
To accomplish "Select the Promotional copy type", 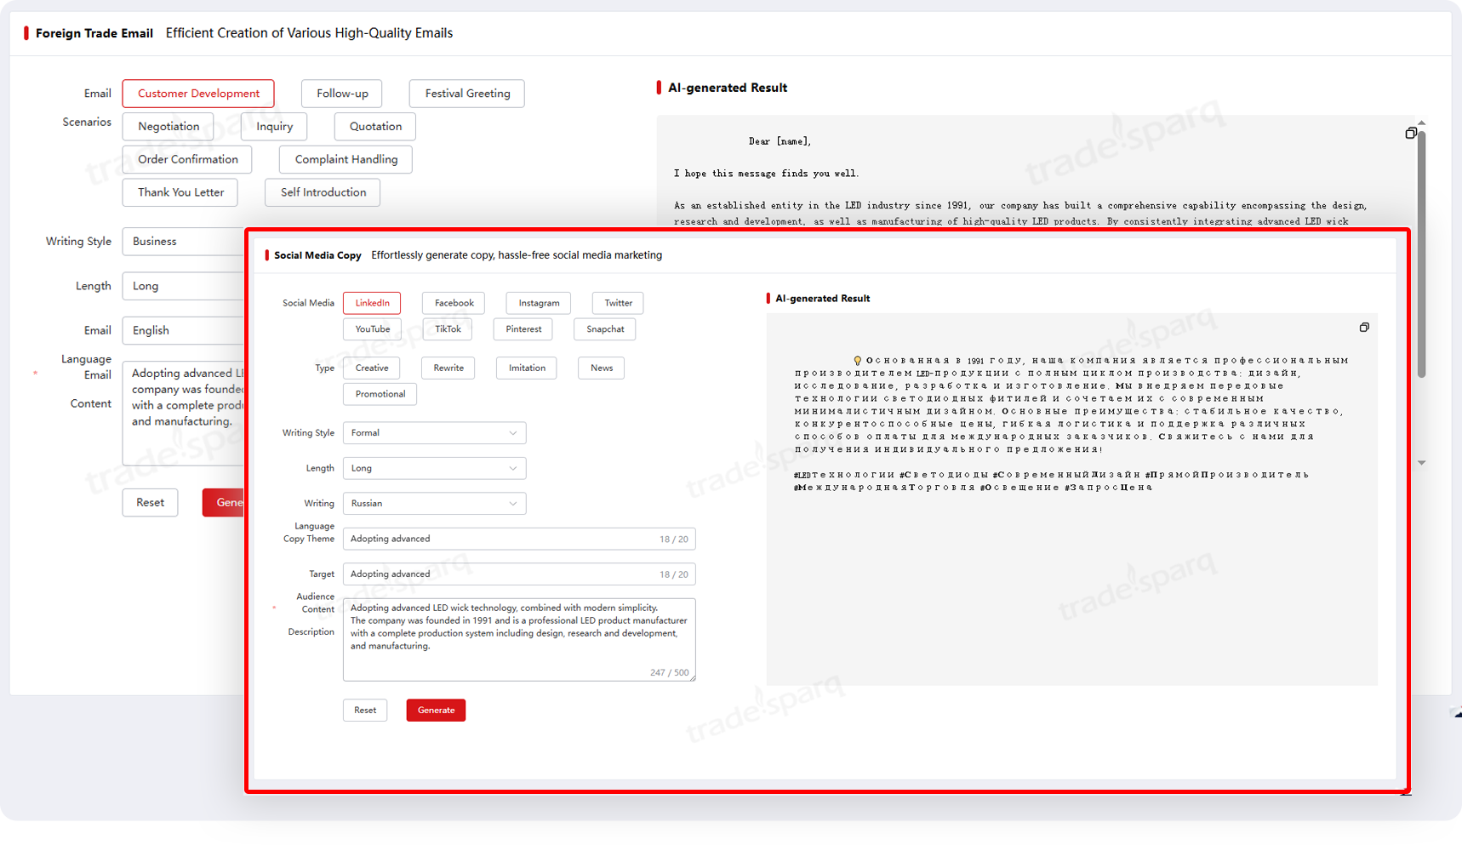I will [x=380, y=394].
